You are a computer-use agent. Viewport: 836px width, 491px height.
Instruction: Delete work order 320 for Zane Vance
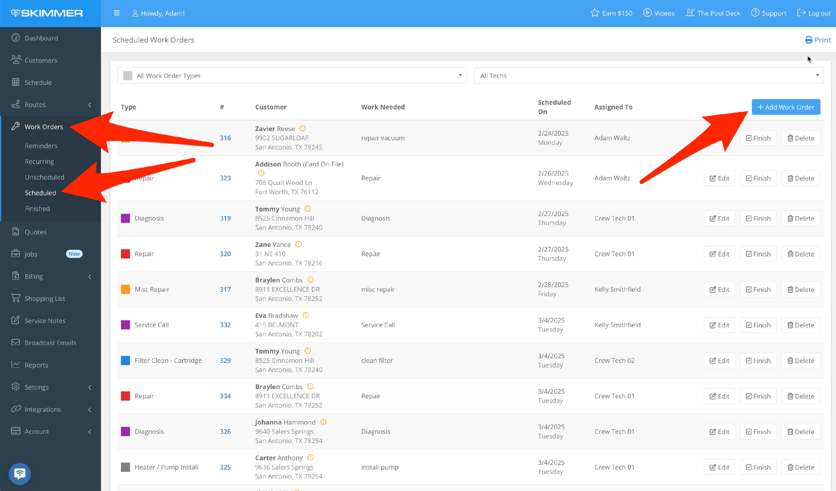click(x=801, y=254)
